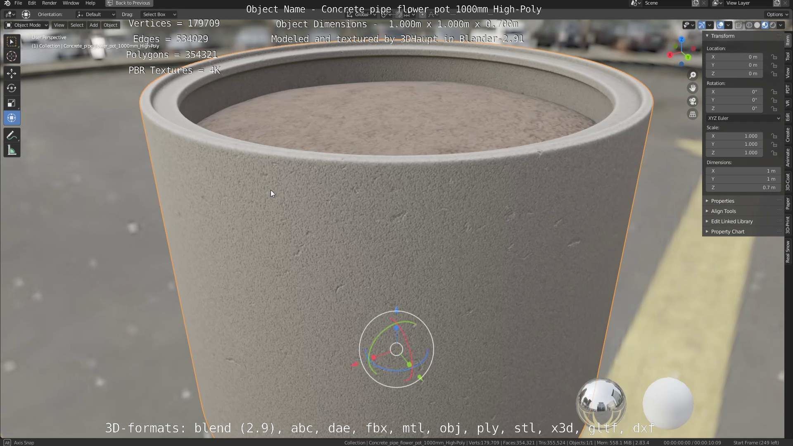
Task: Toggle viewport gizmos display
Action: coord(702,25)
